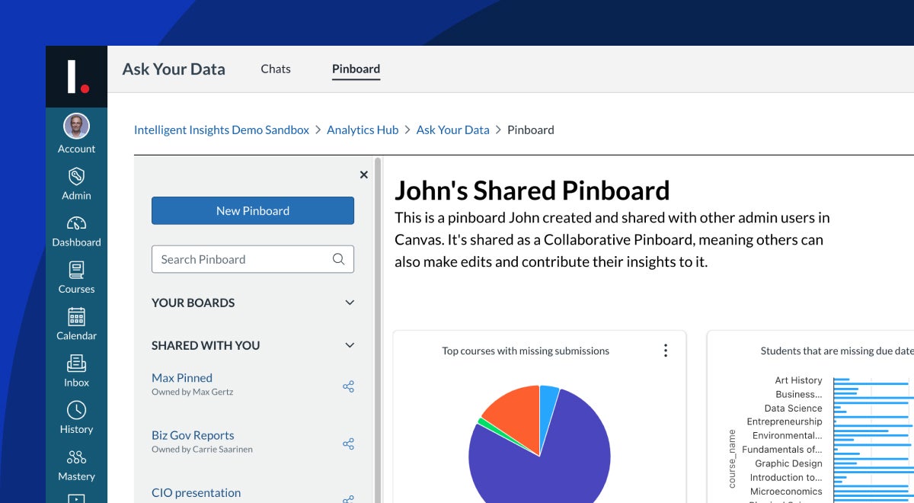The width and height of the screenshot is (914, 503).
Task: Collapse the Shared With You section
Action: point(350,345)
